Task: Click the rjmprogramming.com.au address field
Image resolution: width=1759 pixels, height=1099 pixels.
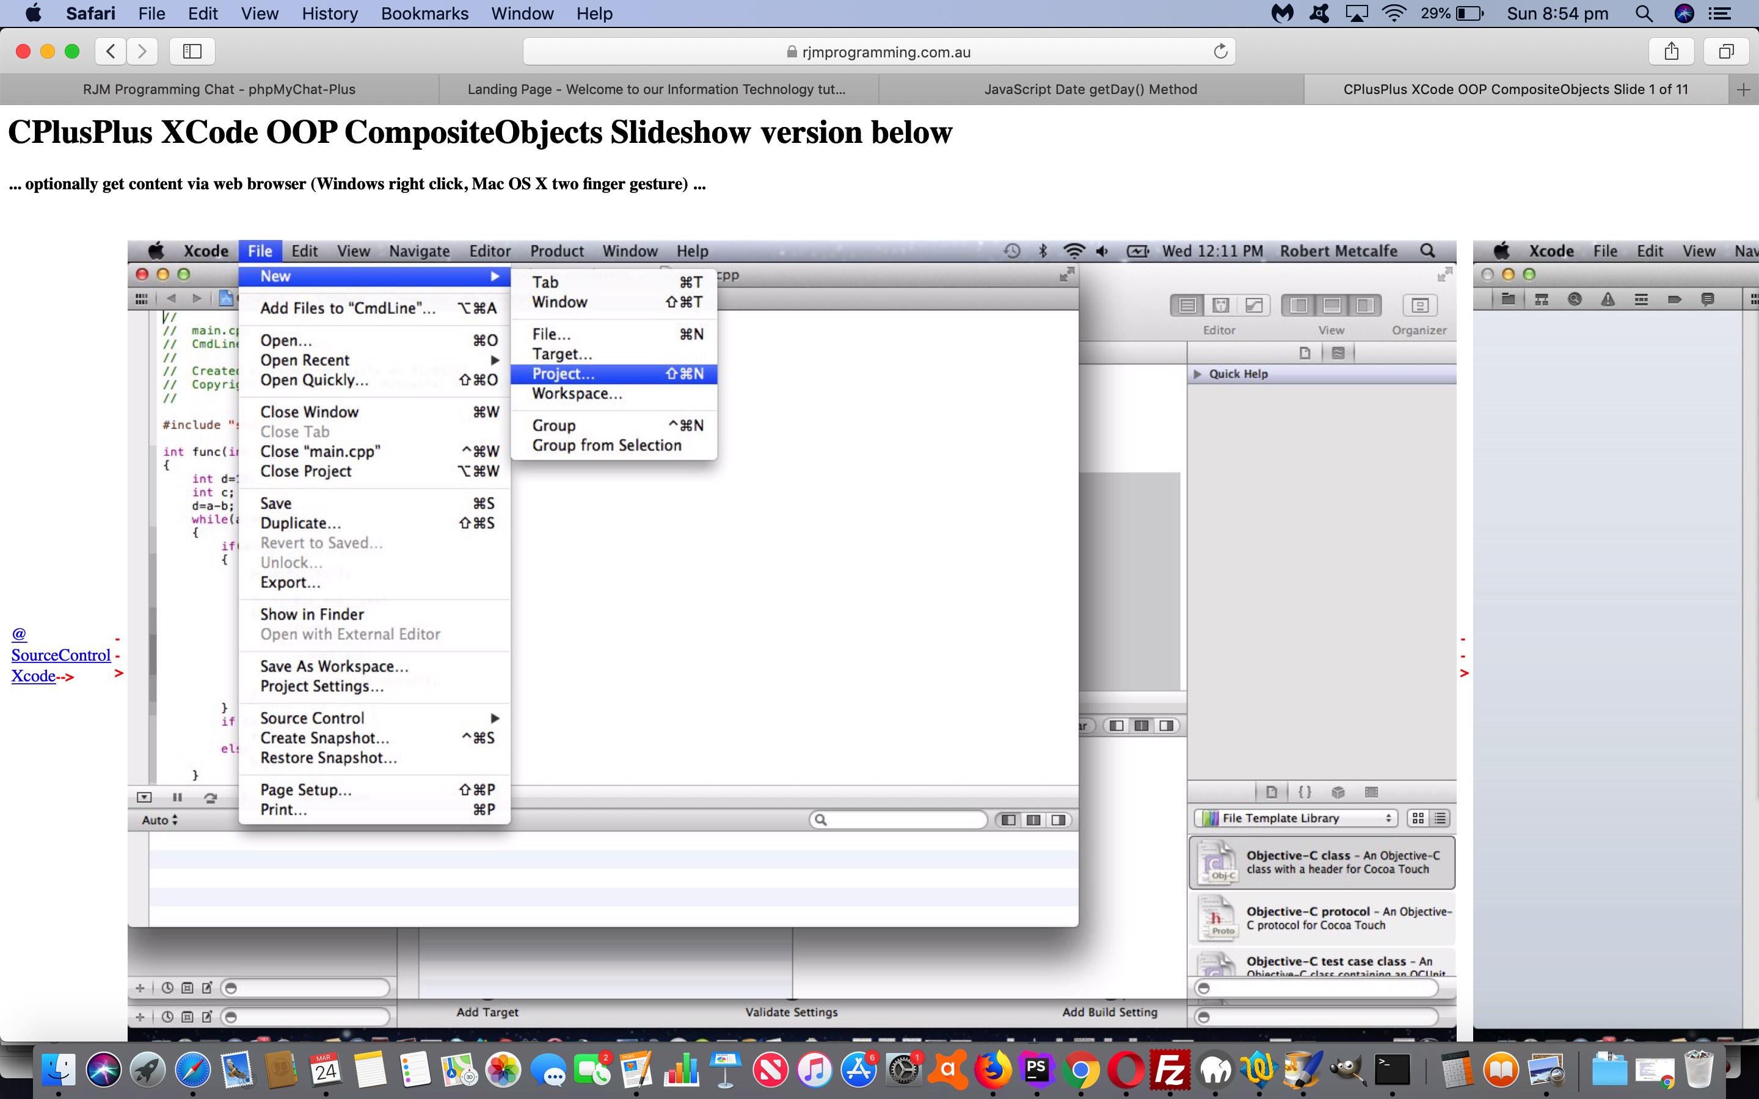Action: point(878,52)
